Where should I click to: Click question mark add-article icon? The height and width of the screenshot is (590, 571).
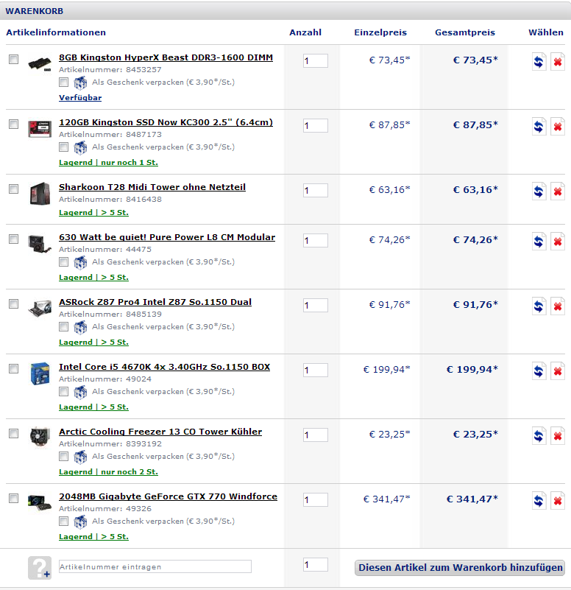tap(40, 567)
